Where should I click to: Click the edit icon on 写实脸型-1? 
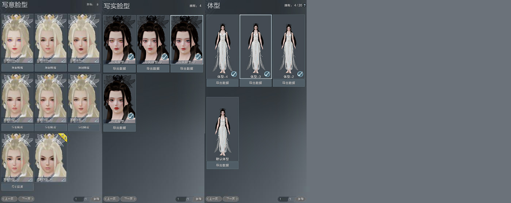131,116
